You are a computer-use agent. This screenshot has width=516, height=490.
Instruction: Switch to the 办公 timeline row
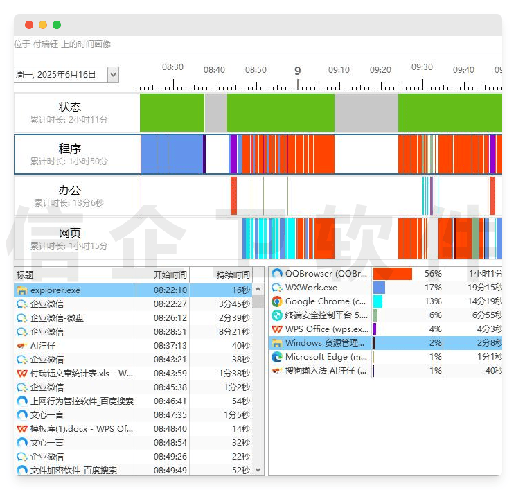pos(70,191)
